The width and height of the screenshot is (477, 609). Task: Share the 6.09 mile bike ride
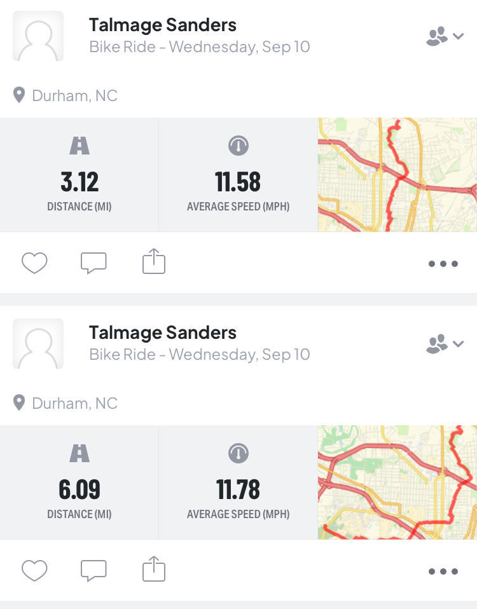pyautogui.click(x=153, y=570)
